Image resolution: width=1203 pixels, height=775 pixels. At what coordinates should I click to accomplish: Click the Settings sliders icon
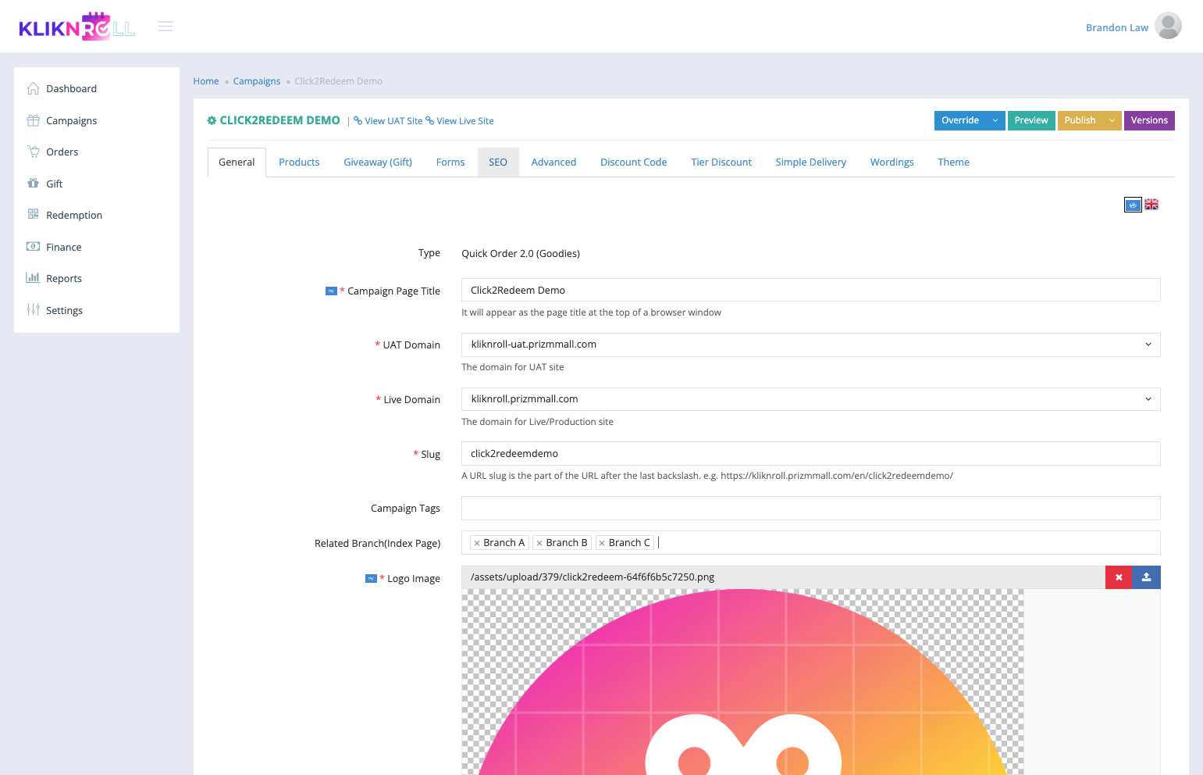coord(33,310)
